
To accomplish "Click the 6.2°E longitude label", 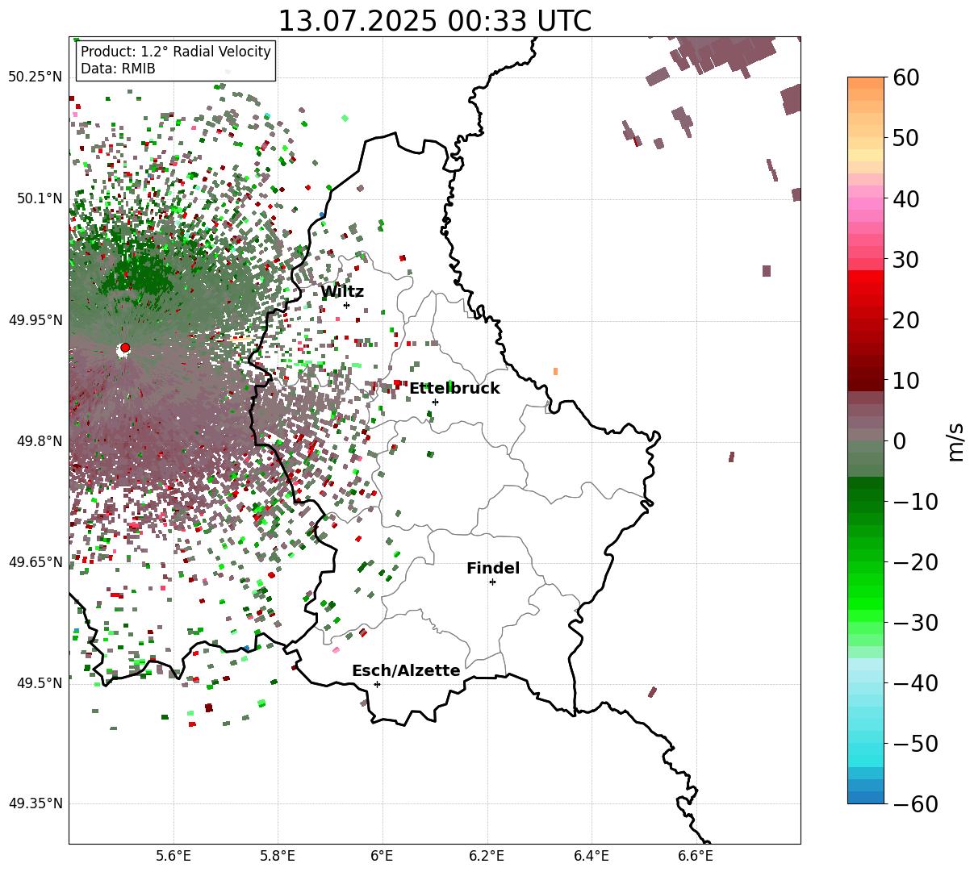I will point(487,856).
